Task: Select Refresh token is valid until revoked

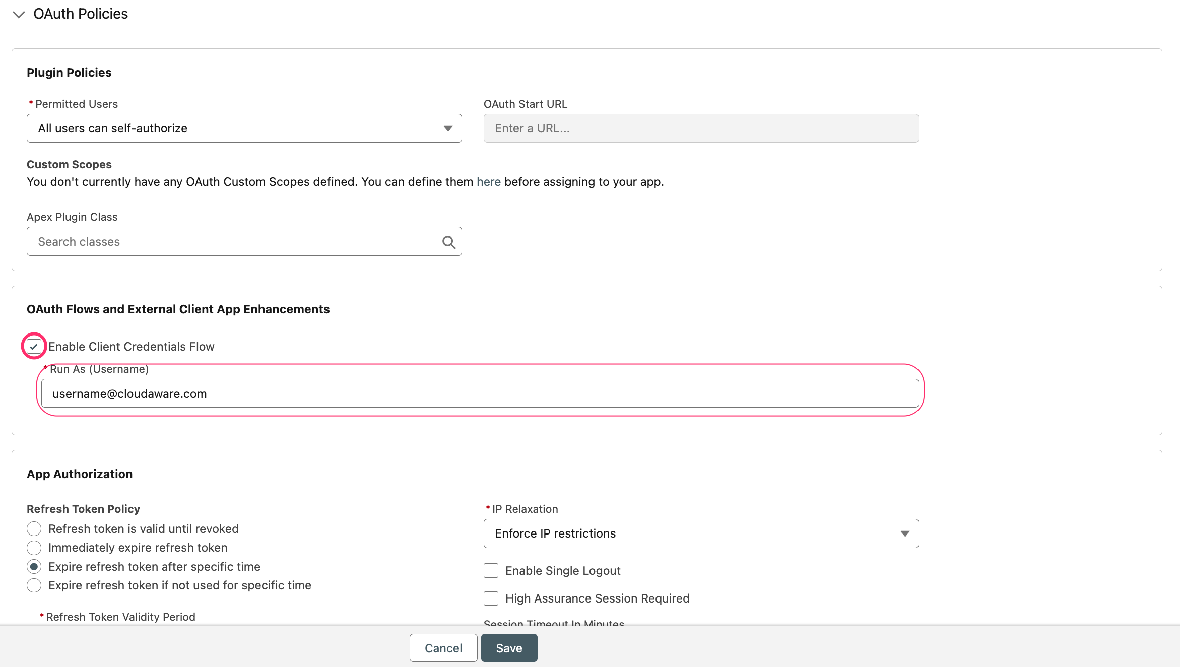Action: [34, 528]
